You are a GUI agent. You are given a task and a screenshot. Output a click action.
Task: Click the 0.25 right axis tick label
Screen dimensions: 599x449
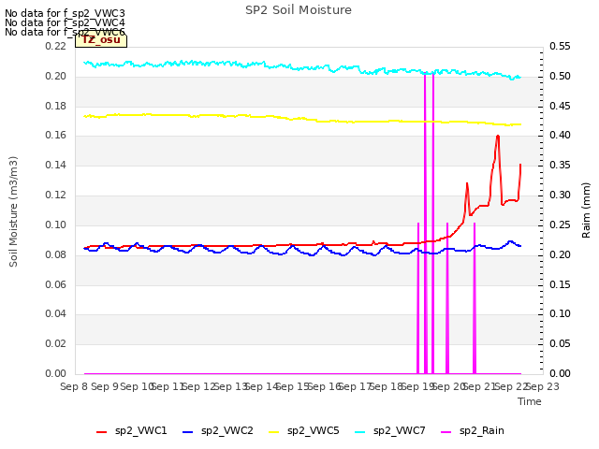(560, 224)
